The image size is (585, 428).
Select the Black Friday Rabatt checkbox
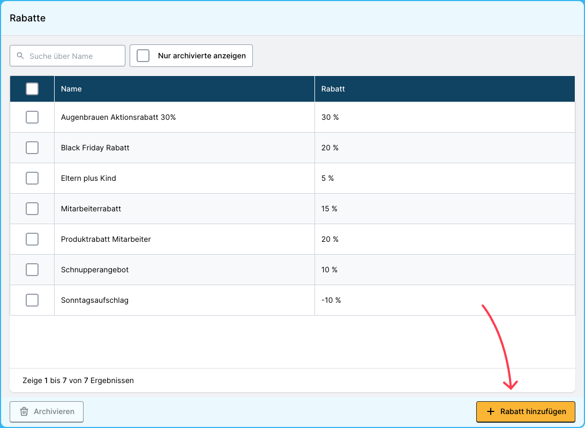(x=32, y=148)
